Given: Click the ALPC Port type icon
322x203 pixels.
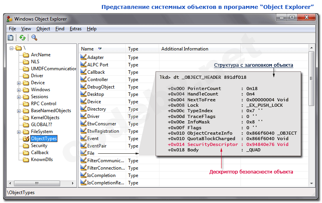Looking at the screenshot, I should click(83, 64).
